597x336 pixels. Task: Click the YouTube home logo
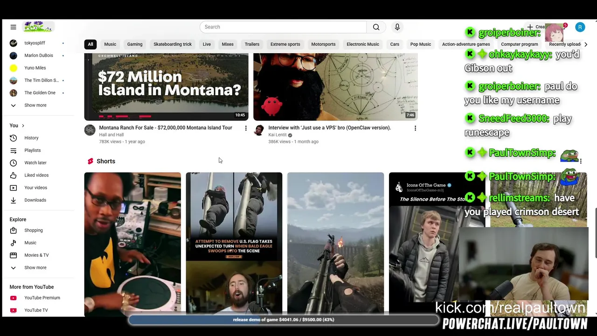click(38, 27)
